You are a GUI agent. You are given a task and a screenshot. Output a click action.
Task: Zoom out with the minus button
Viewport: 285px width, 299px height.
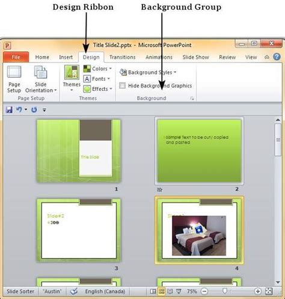(x=204, y=291)
